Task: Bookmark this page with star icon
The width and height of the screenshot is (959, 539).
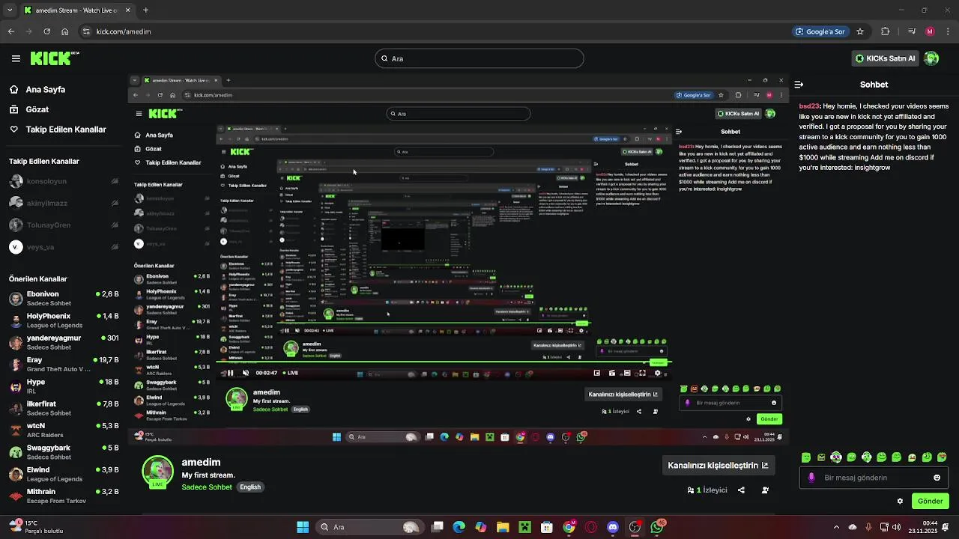Action: click(x=860, y=31)
